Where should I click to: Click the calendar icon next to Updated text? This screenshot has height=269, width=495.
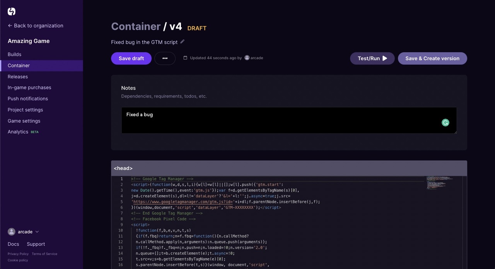(185, 58)
